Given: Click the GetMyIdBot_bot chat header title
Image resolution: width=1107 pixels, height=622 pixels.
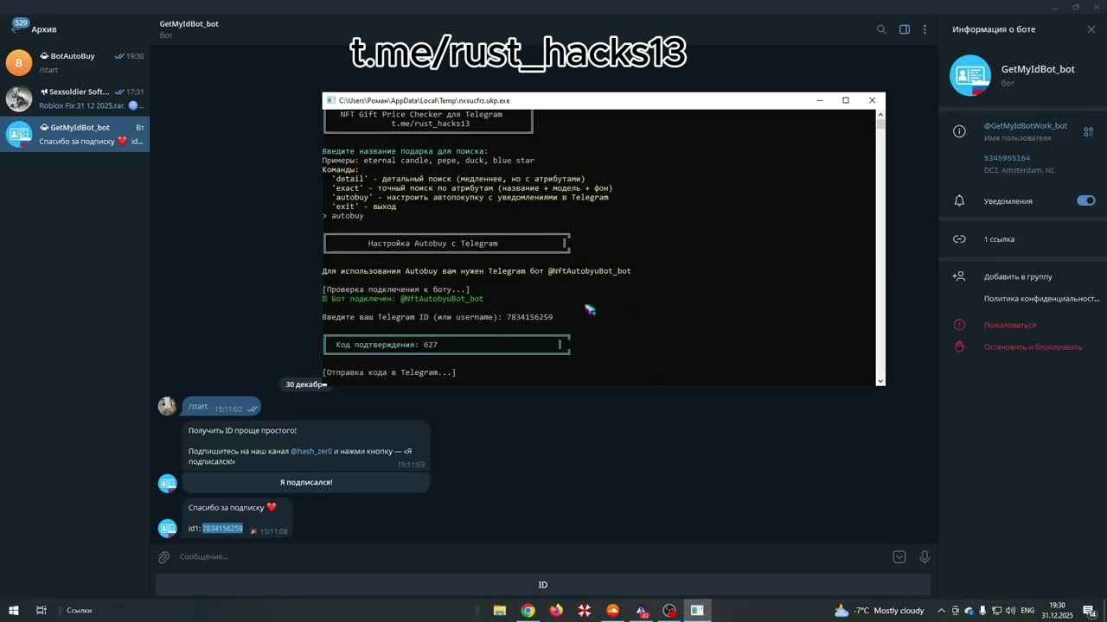Looking at the screenshot, I should tap(189, 24).
